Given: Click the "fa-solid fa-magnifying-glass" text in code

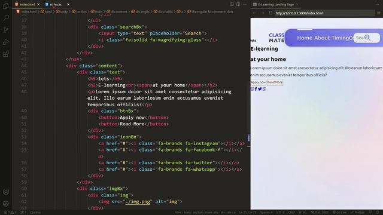Looking at the screenshot, I should click(163, 40).
